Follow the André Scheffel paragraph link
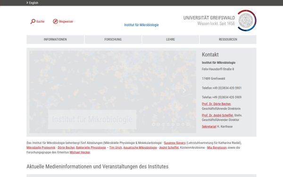Screen dimensions: 283x177 tap(169, 148)
